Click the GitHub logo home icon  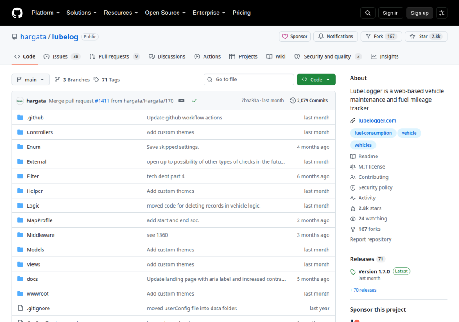(x=17, y=13)
